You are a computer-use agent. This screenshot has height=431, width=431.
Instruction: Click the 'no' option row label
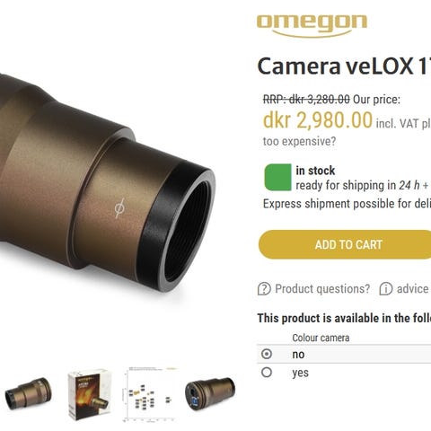(x=298, y=355)
